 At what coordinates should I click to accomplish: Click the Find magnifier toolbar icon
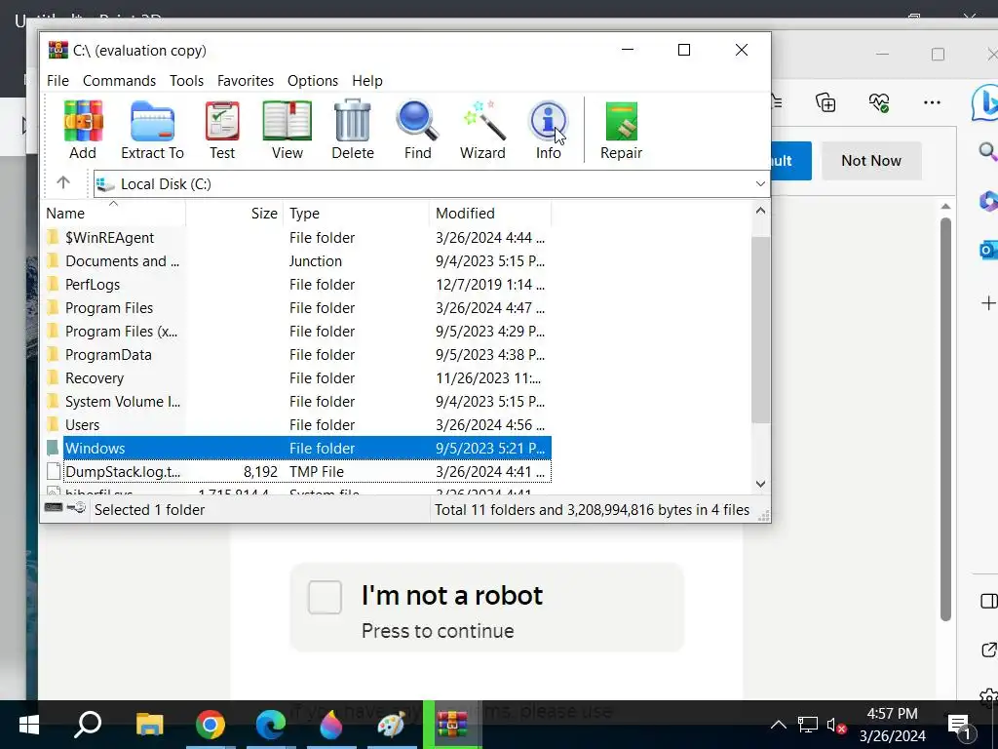coord(417,130)
